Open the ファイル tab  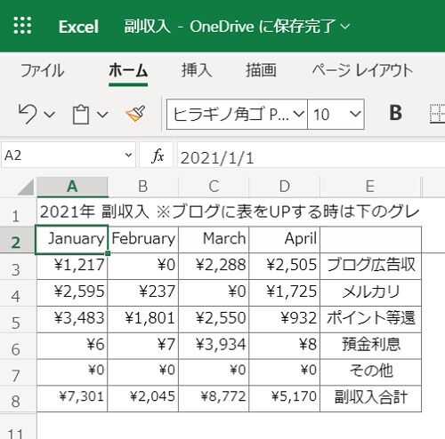tap(43, 70)
